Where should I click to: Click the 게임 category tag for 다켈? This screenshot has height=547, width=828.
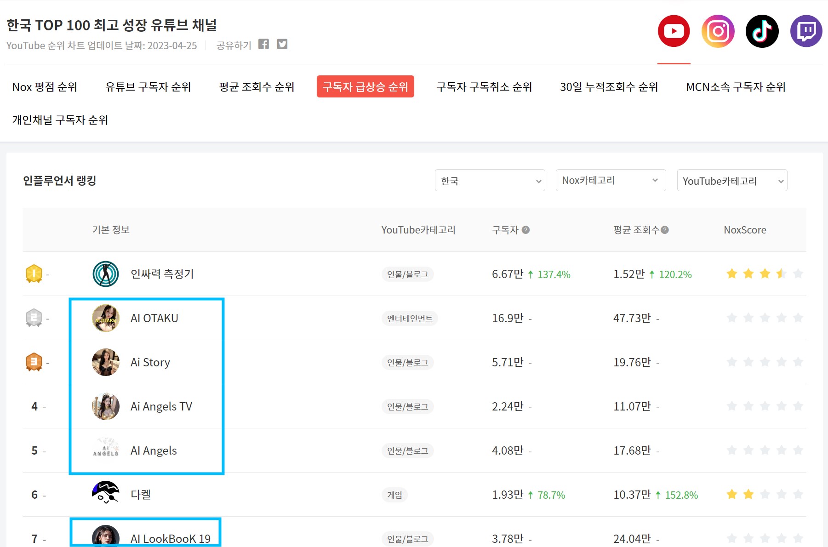coord(394,495)
